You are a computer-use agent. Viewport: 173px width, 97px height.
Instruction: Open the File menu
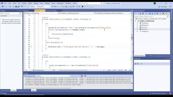5,3
